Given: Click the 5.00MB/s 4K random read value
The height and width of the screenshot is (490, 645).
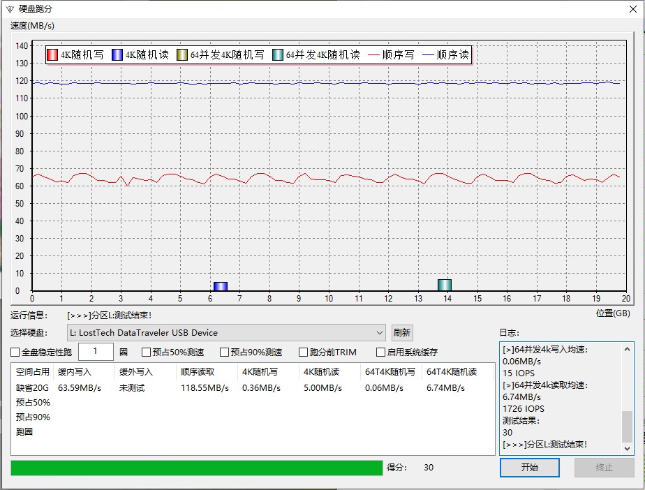Looking at the screenshot, I should pyautogui.click(x=323, y=388).
